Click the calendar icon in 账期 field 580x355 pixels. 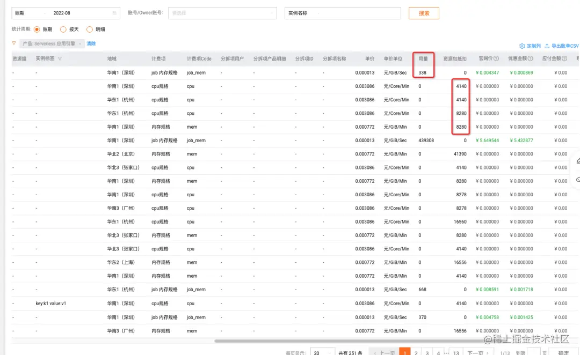(114, 13)
